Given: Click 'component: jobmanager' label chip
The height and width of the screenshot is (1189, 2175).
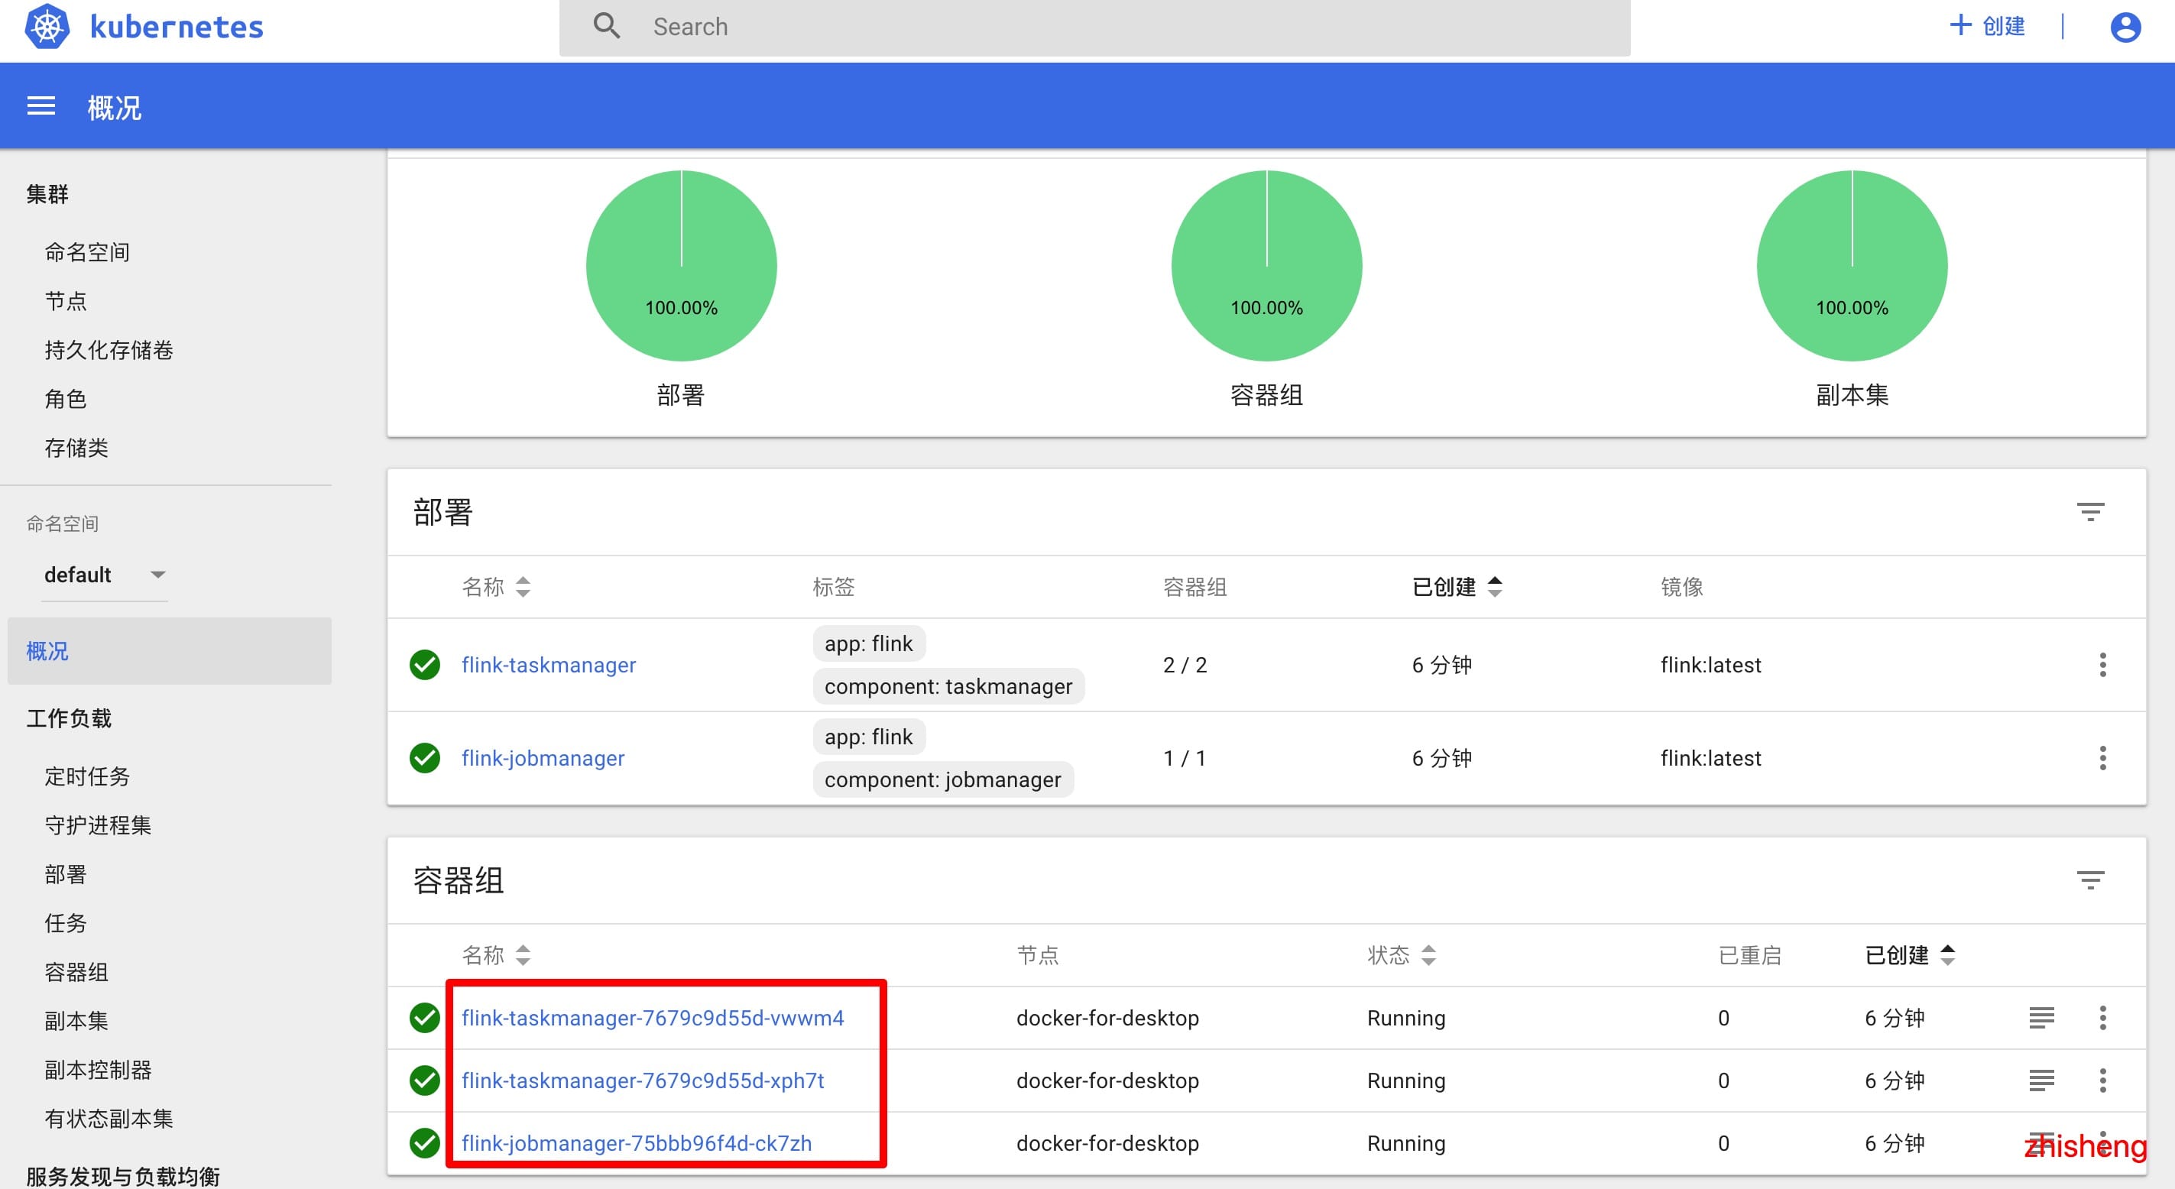Looking at the screenshot, I should (x=943, y=779).
